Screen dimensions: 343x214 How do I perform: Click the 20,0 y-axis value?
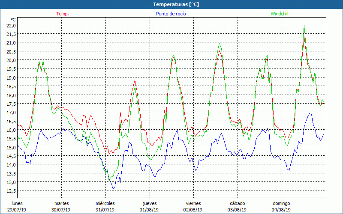coord(11,60)
